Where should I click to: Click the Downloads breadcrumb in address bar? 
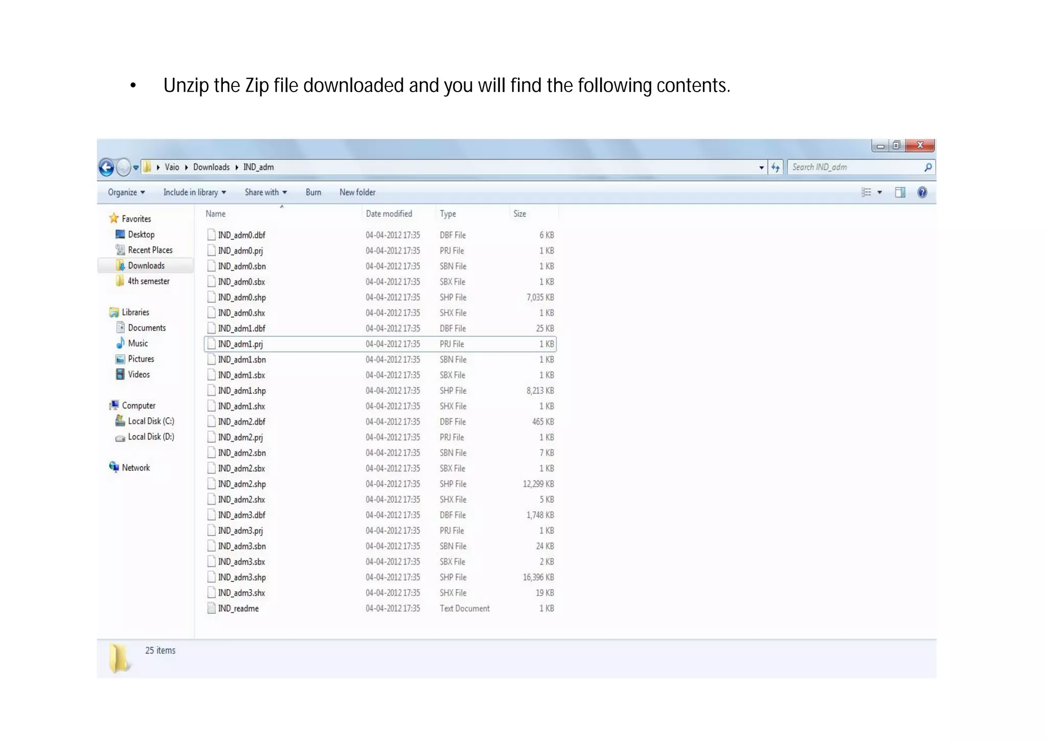(x=211, y=167)
